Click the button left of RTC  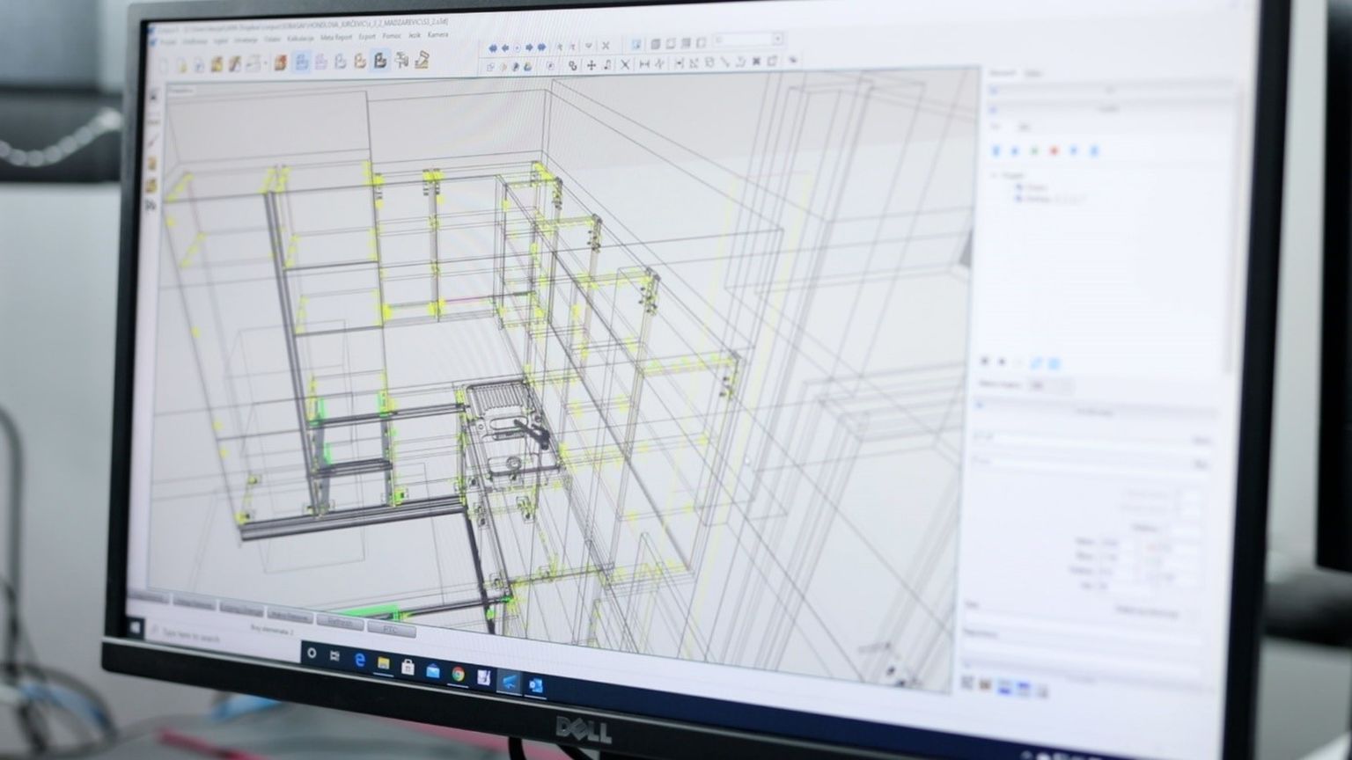(x=340, y=622)
